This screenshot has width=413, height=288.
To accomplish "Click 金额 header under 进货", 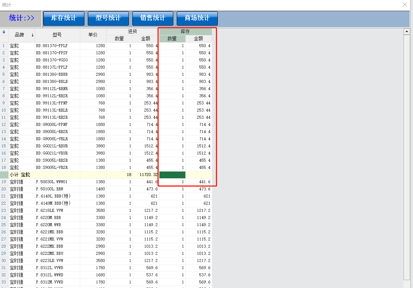I will pyautogui.click(x=146, y=38).
